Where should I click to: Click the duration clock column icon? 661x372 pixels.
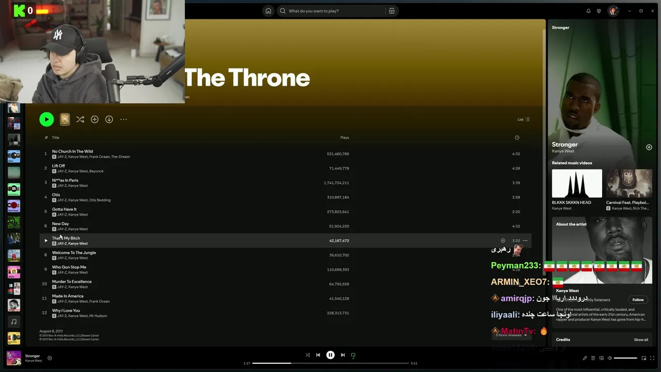coord(517,137)
